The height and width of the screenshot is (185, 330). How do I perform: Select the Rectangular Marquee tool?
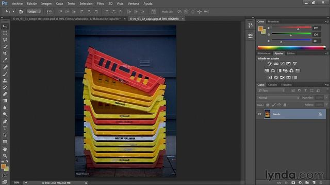pos(5,33)
